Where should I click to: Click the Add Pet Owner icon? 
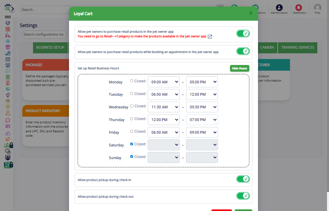tap(279, 8)
